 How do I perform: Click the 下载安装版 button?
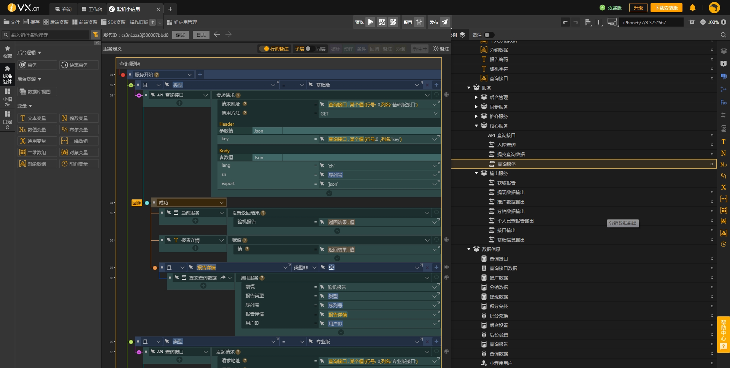667,8
